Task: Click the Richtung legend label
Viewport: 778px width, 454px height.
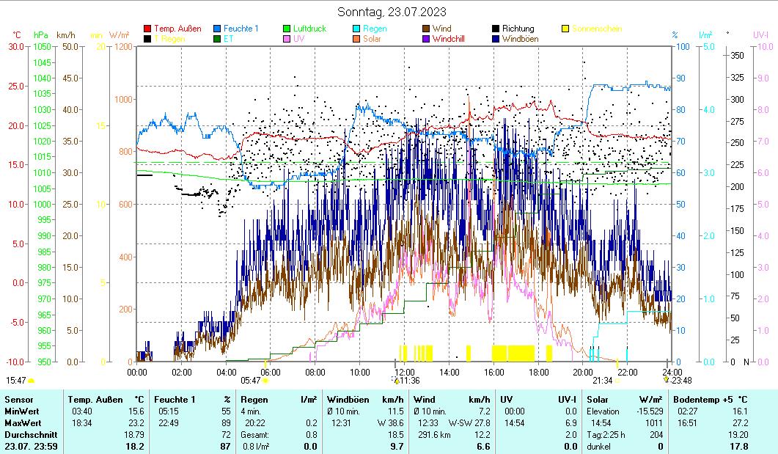Action: click(518, 29)
